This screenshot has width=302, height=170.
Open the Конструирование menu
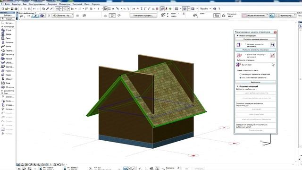37,4
